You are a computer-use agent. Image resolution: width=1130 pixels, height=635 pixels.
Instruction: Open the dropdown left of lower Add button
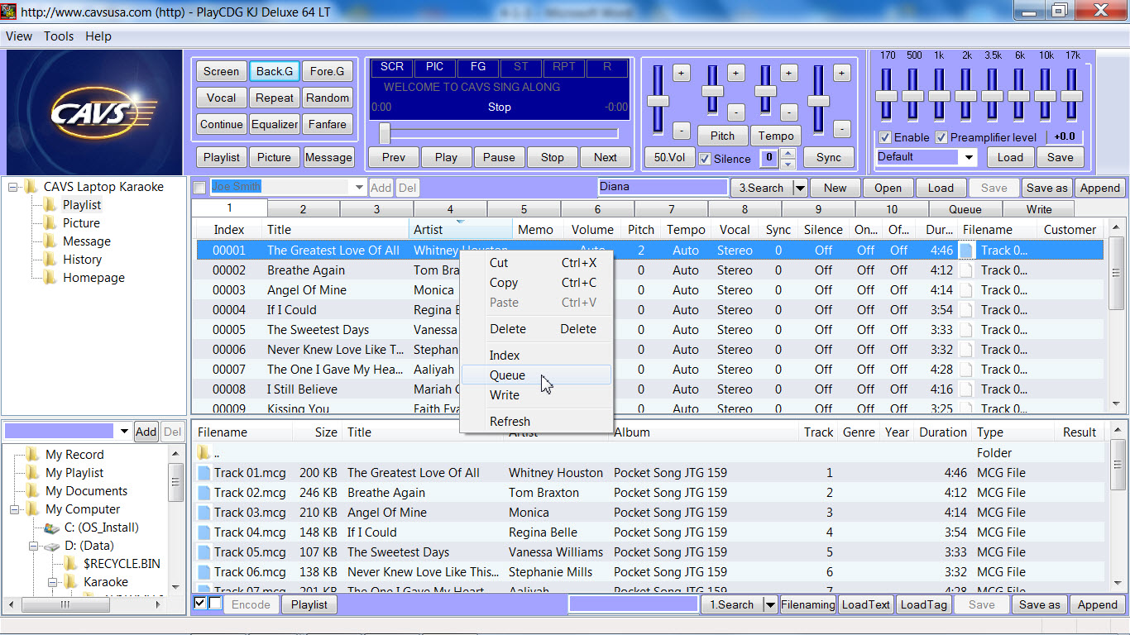[124, 432]
